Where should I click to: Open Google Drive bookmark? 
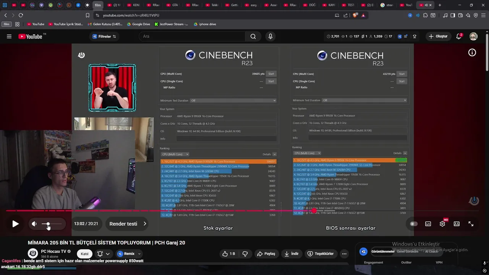(x=138, y=24)
